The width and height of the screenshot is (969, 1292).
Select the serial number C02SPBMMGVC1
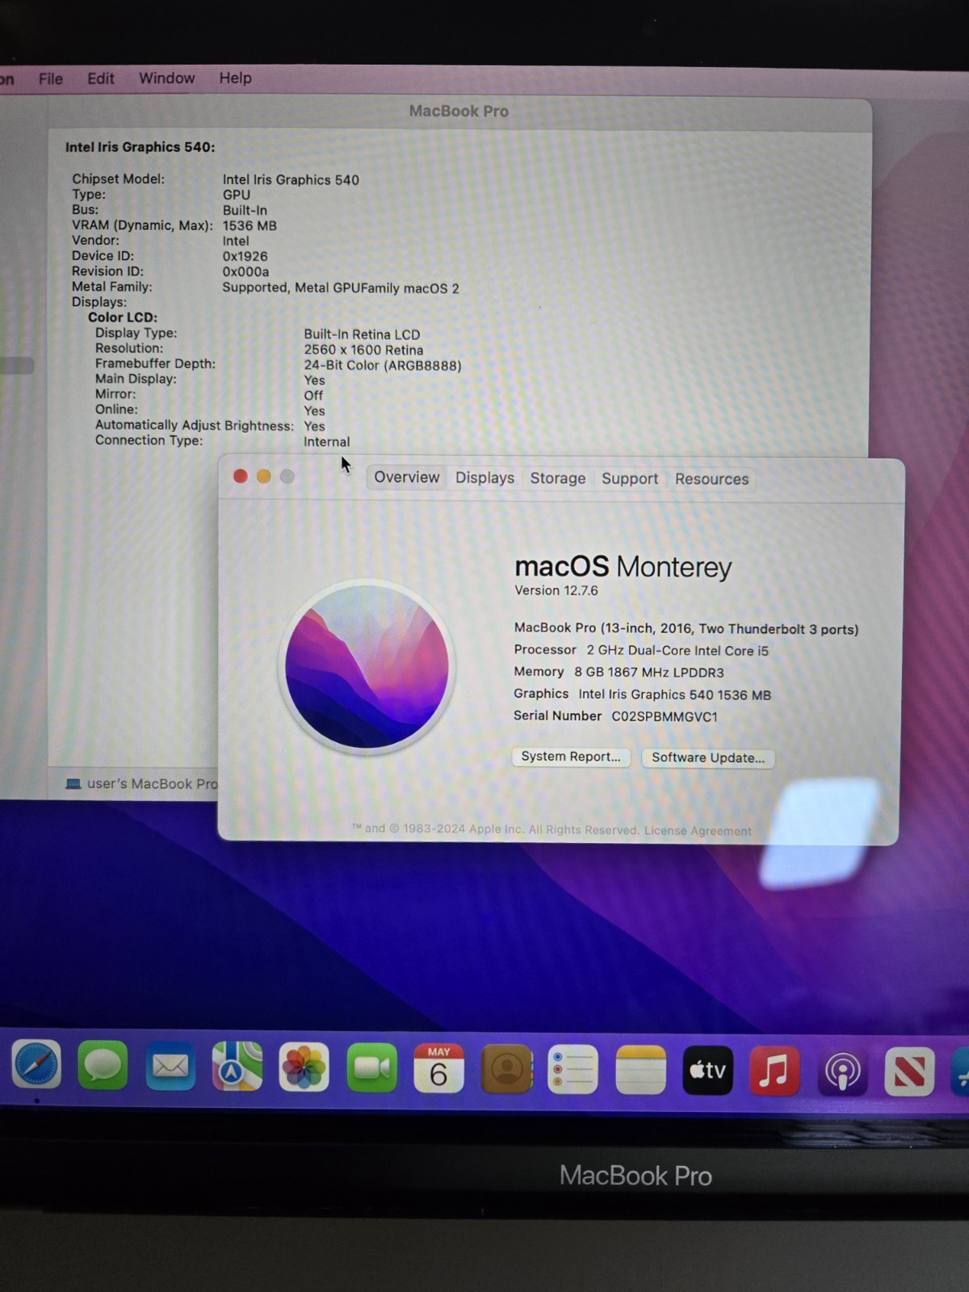(665, 716)
